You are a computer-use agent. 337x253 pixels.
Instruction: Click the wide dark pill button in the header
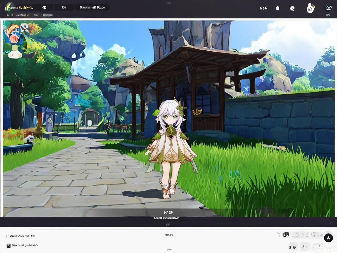click(x=92, y=7)
